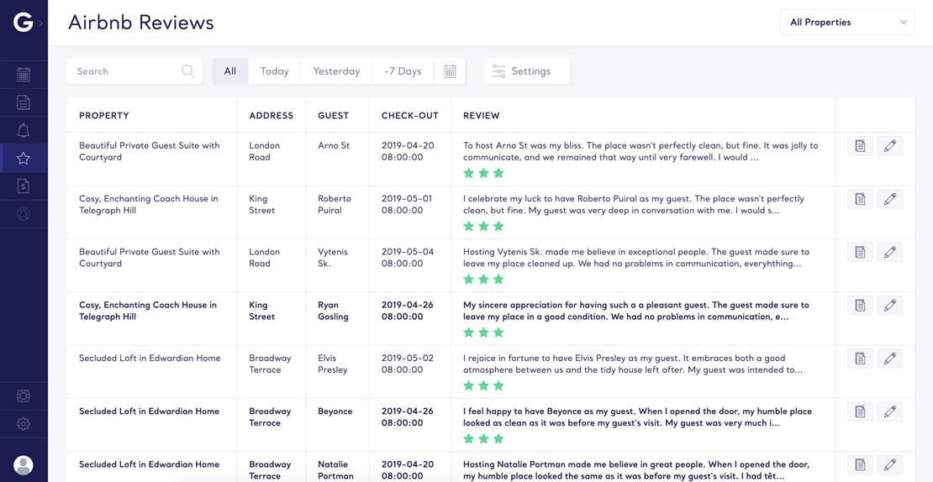This screenshot has height=482, width=933.
Task: Select the Today filter tab
Action: tap(274, 71)
